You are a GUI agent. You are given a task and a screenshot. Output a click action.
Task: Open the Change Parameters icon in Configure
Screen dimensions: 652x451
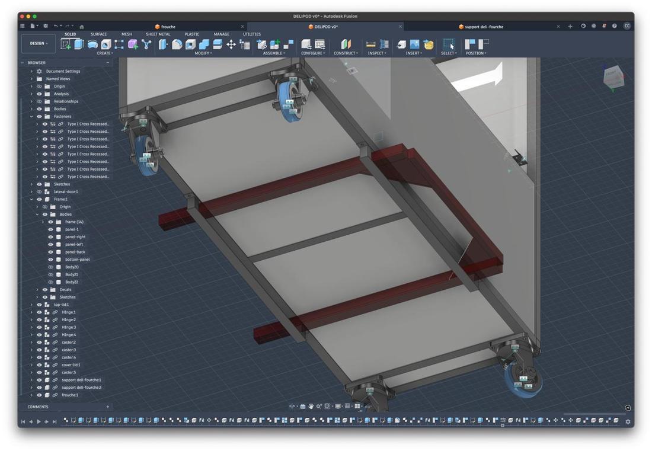point(320,44)
